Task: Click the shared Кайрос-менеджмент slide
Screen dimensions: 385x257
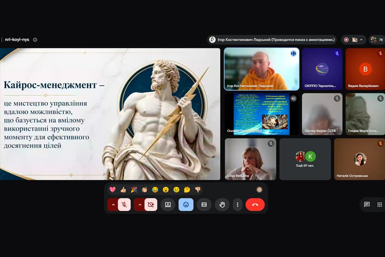Action: tap(110, 114)
